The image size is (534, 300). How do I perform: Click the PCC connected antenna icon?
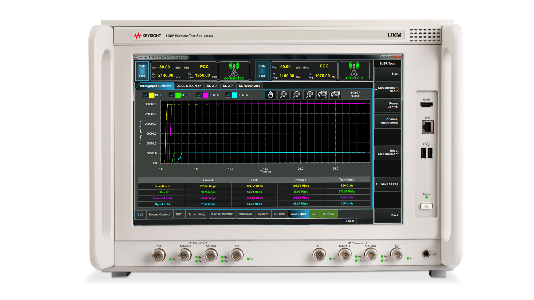point(234,71)
